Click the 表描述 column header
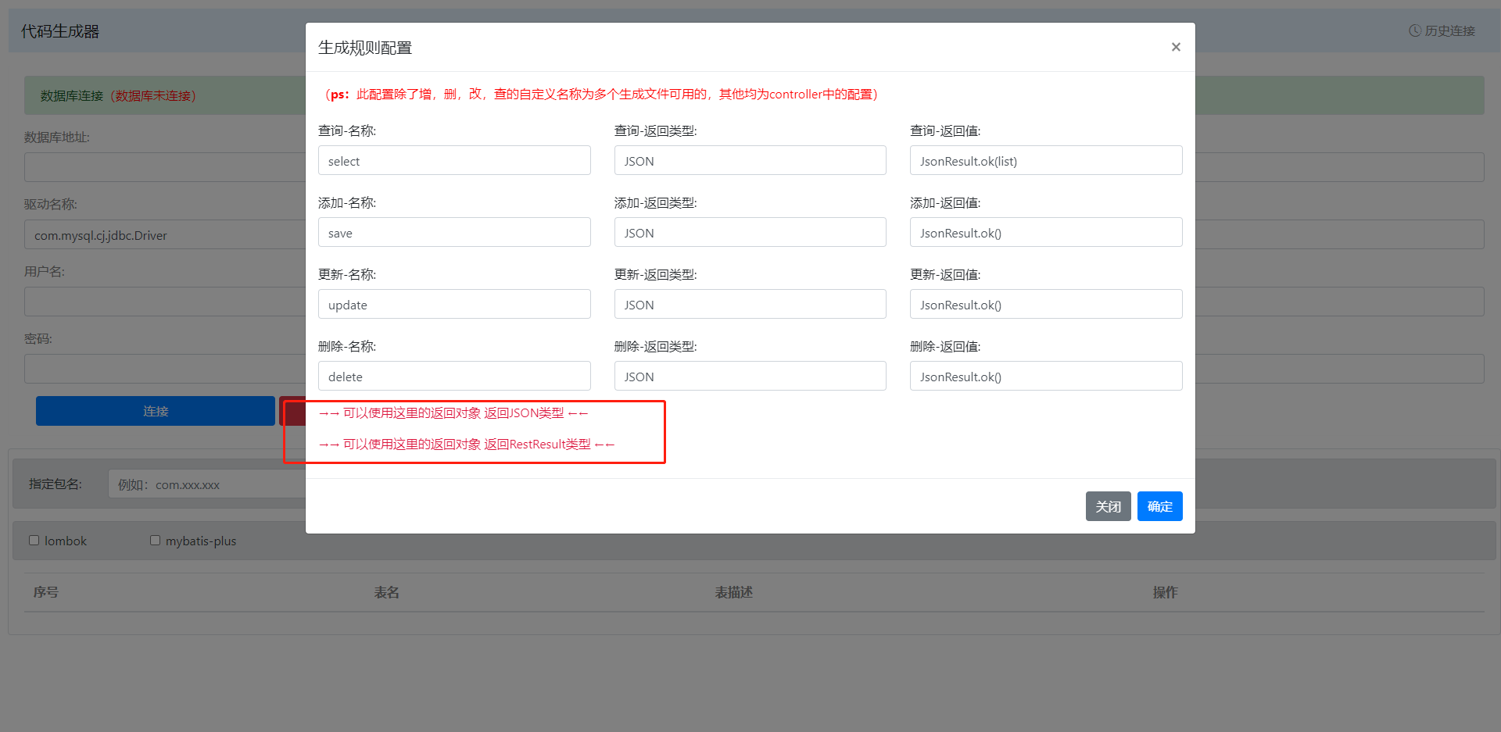 pos(733,592)
